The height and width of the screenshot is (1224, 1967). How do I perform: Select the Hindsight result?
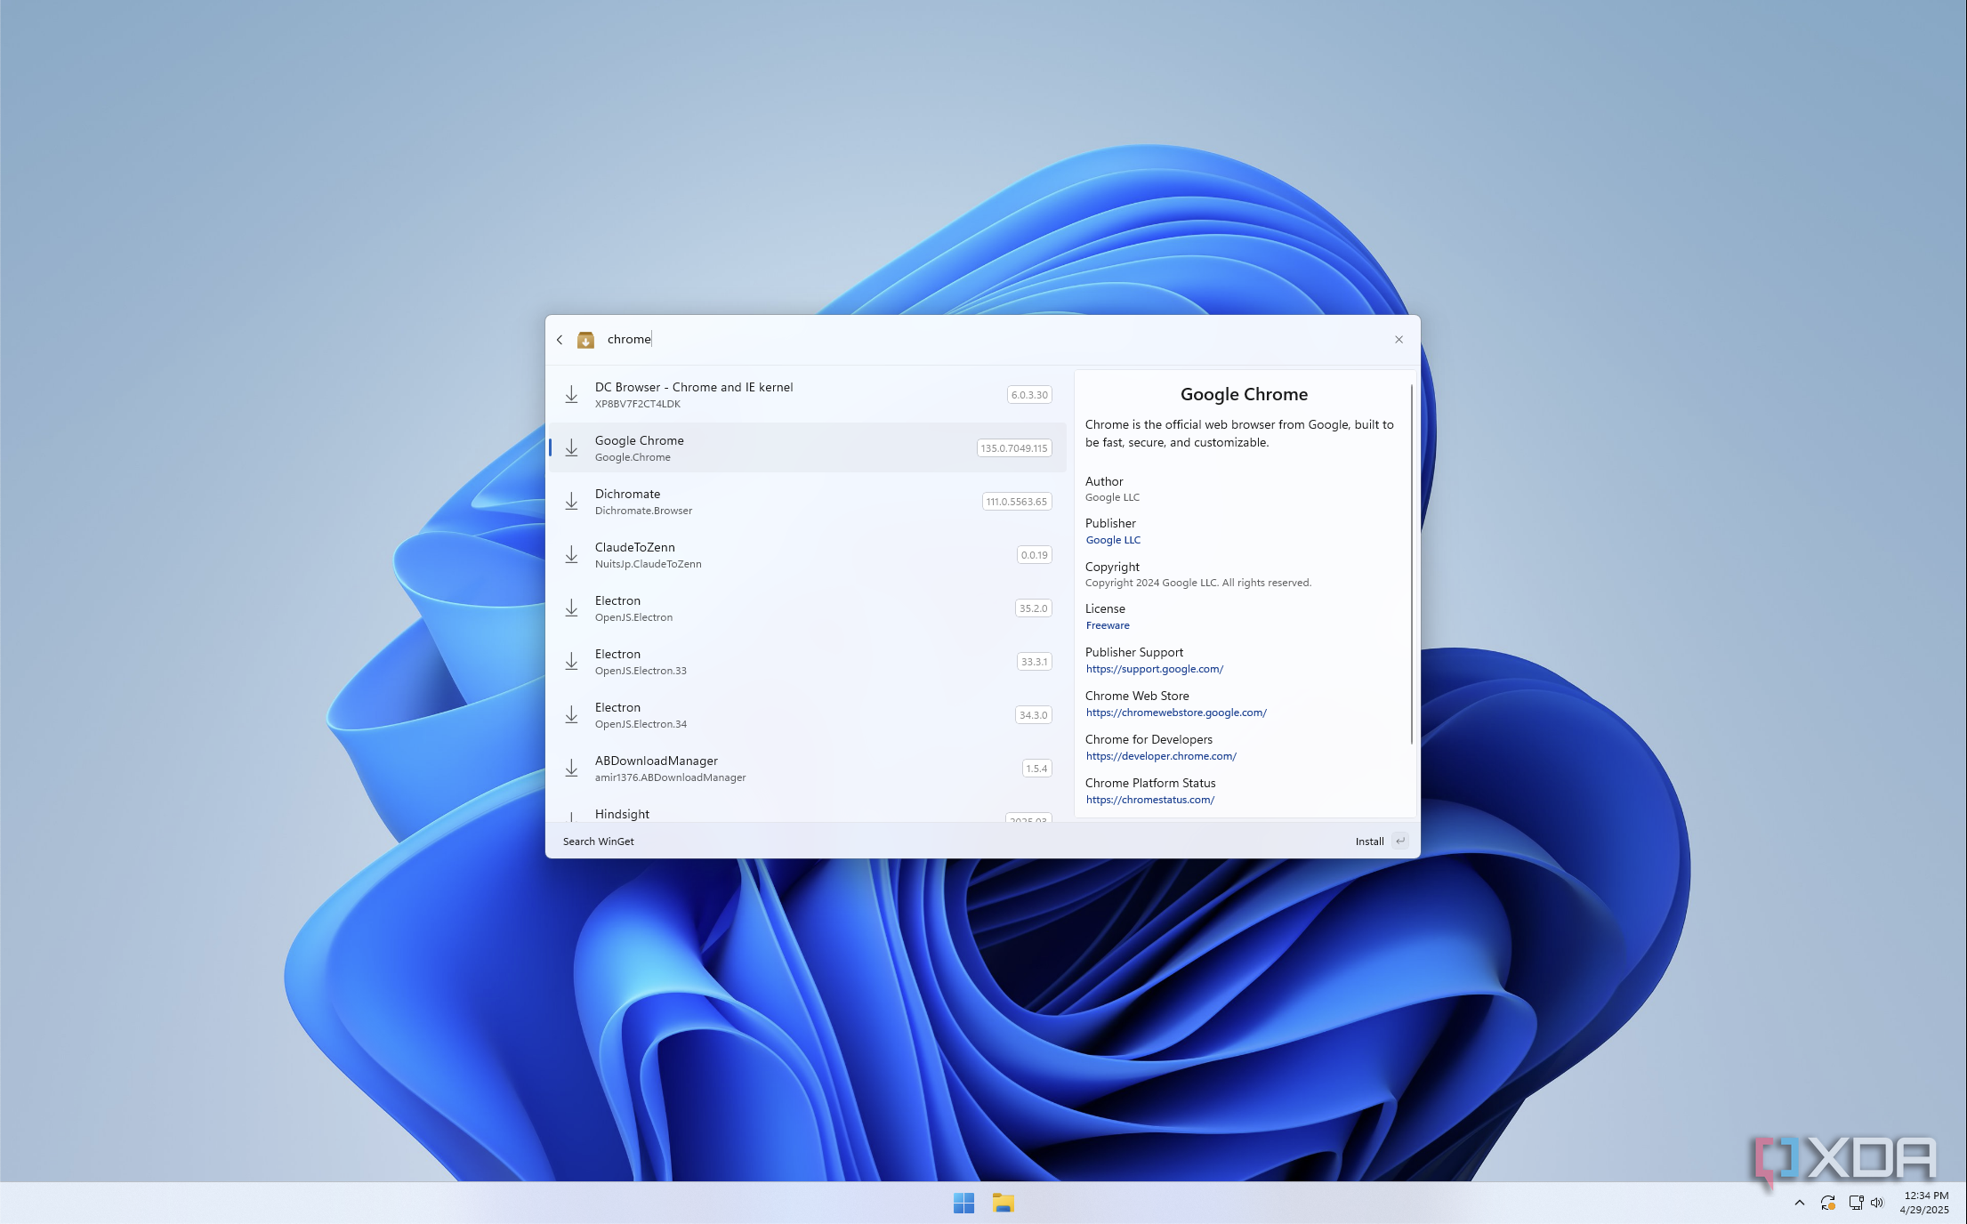[x=807, y=814]
